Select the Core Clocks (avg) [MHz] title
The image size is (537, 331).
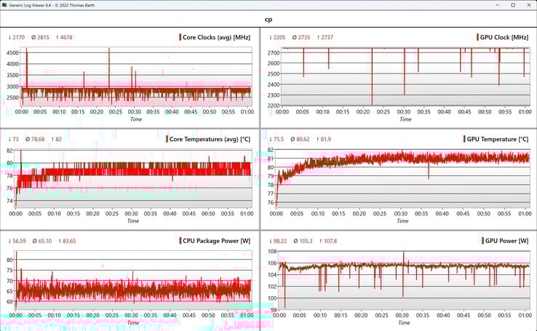[218, 37]
